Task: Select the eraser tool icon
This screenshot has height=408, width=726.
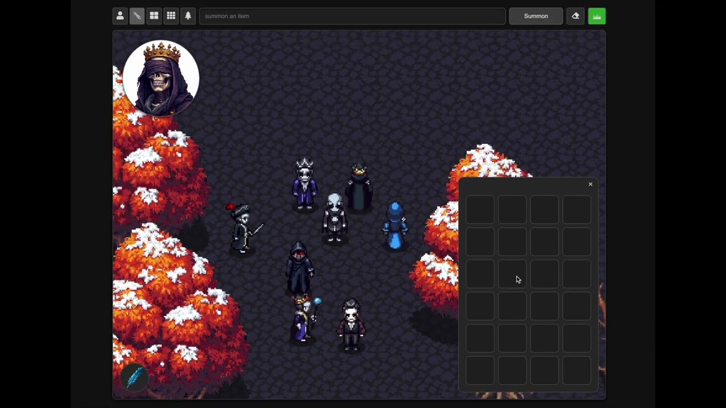Action: pos(576,16)
